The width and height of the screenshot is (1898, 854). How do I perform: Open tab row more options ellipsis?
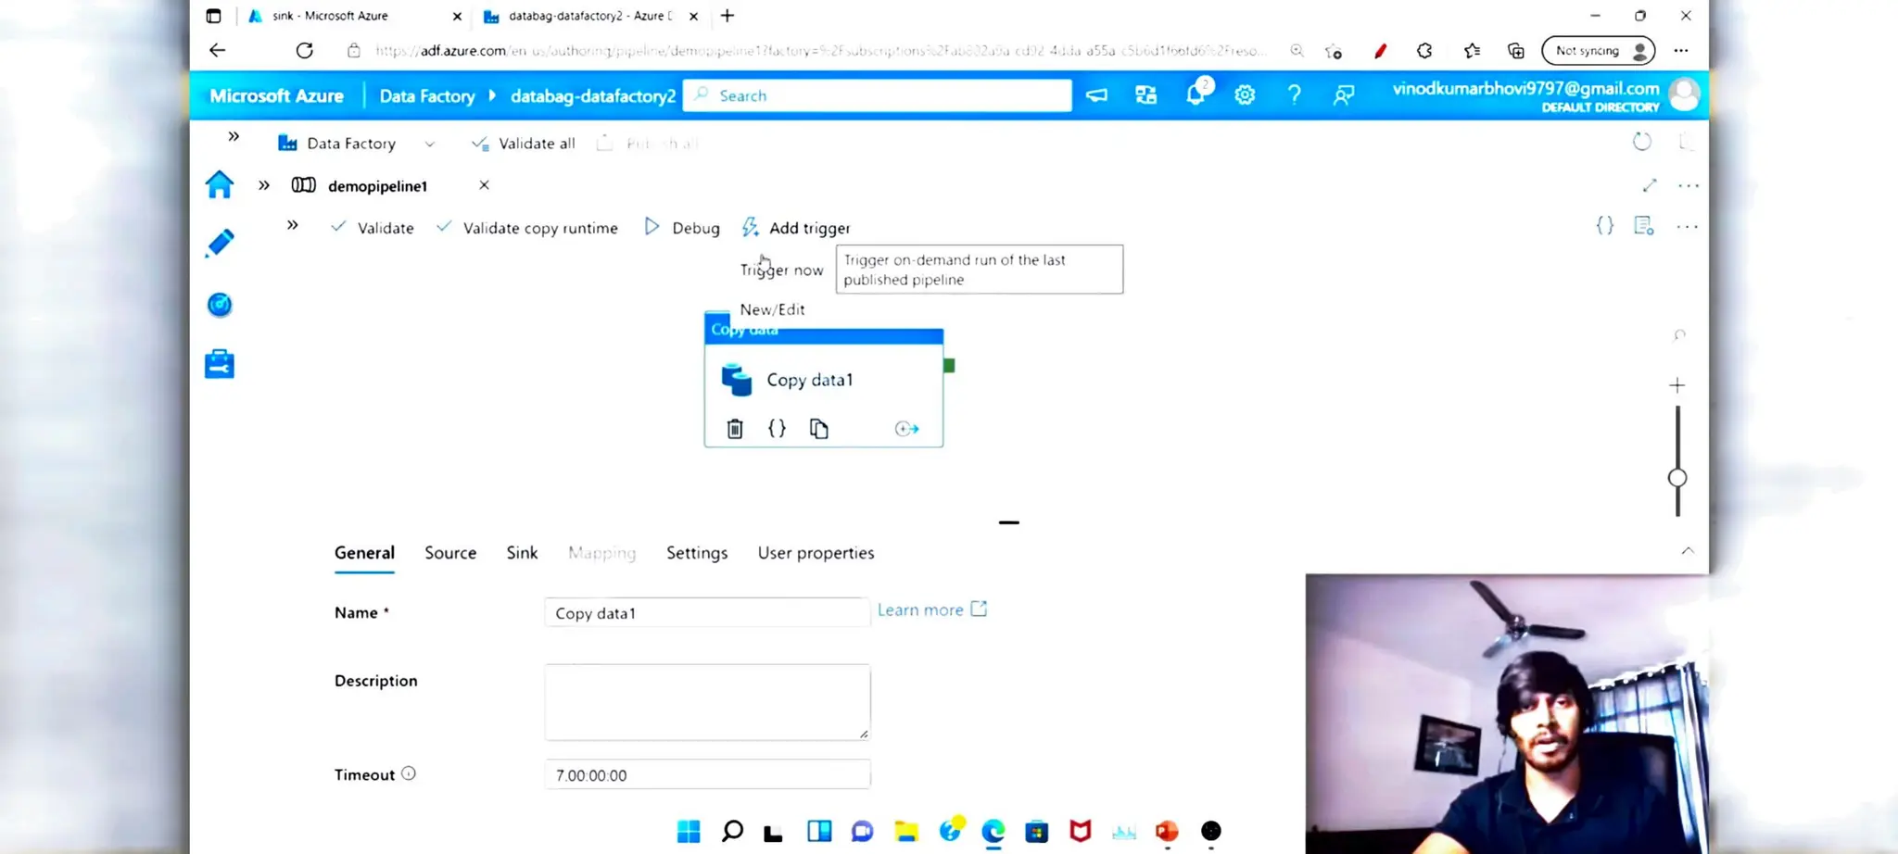coord(1689,186)
